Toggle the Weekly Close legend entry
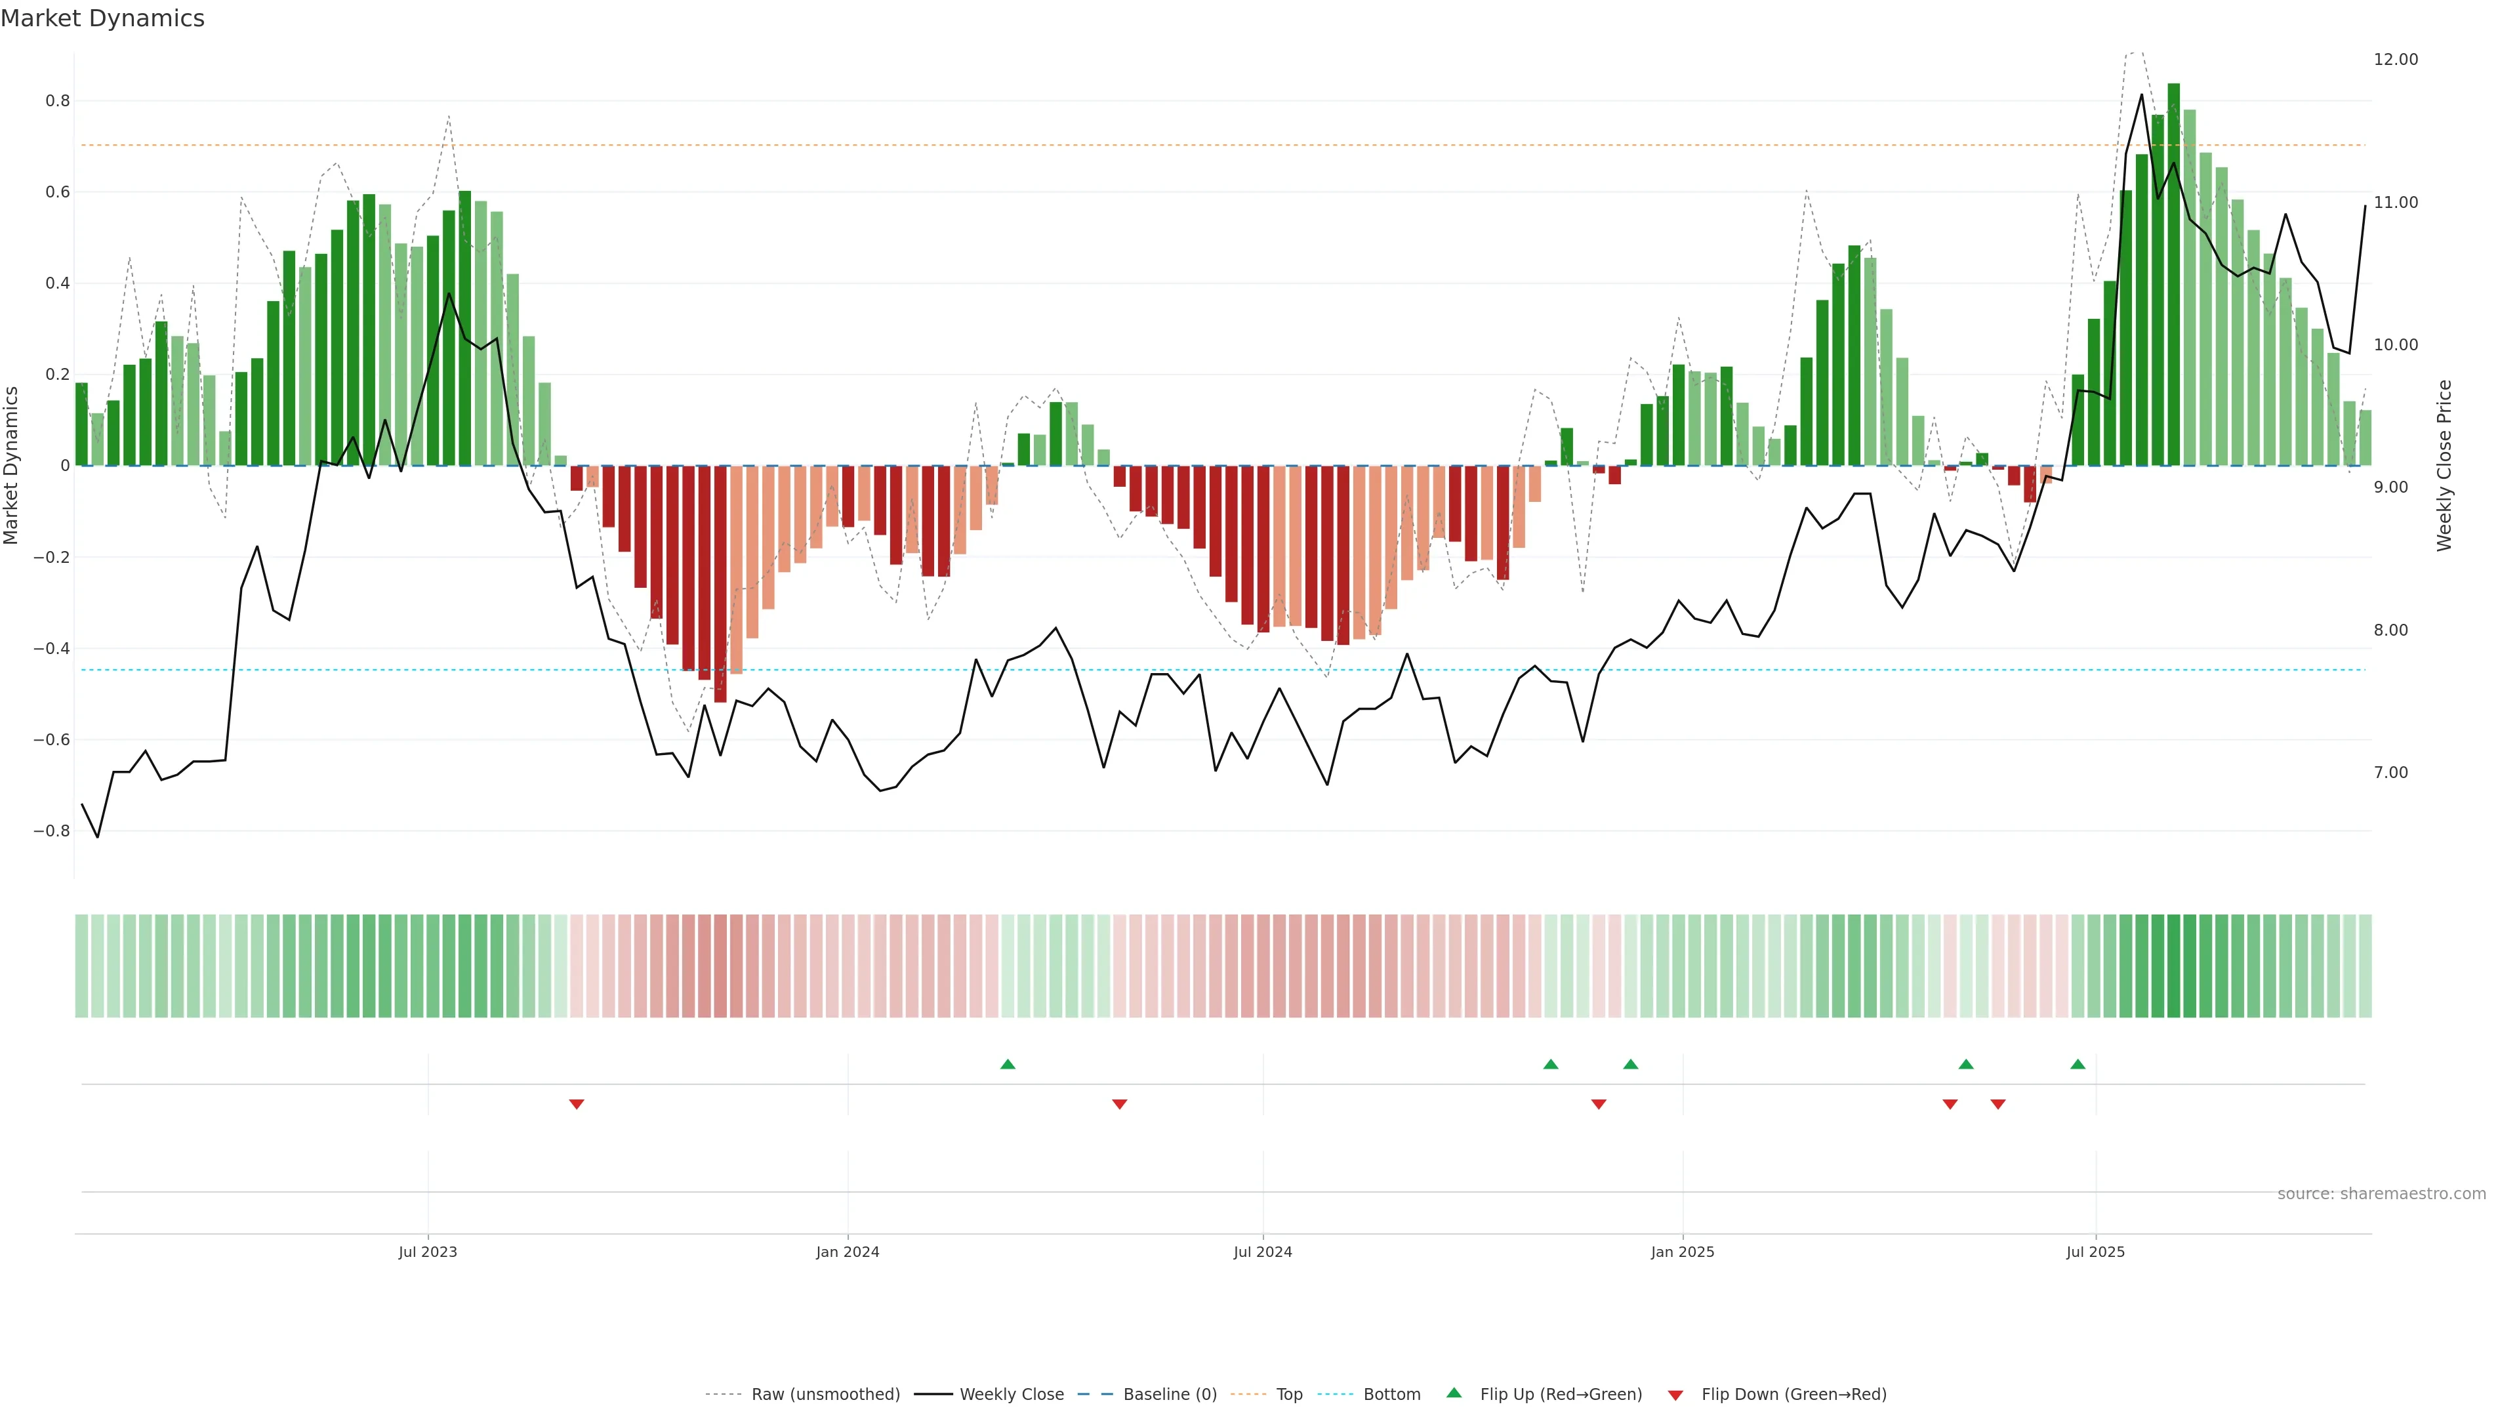Screen dimensions: 2519x1417 point(1011,1393)
